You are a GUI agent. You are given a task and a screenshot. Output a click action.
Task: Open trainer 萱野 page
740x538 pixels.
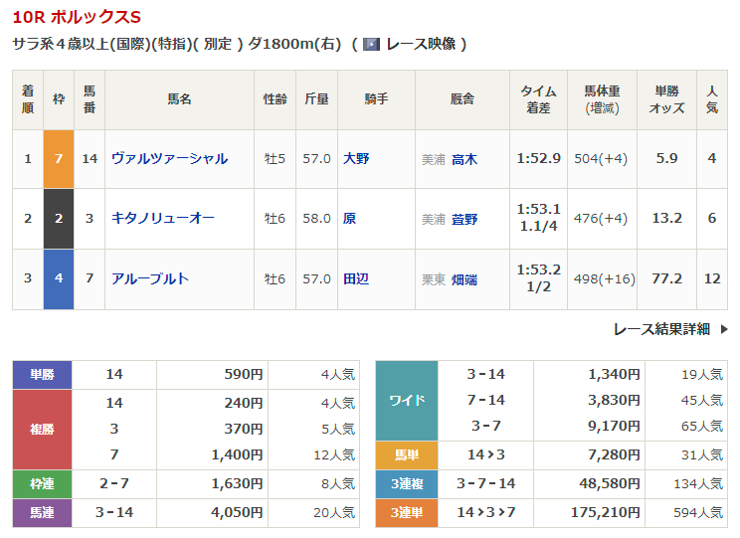(x=464, y=219)
